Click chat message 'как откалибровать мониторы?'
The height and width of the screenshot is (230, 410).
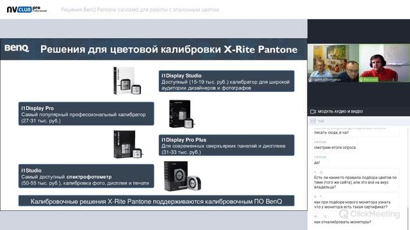click(x=342, y=222)
